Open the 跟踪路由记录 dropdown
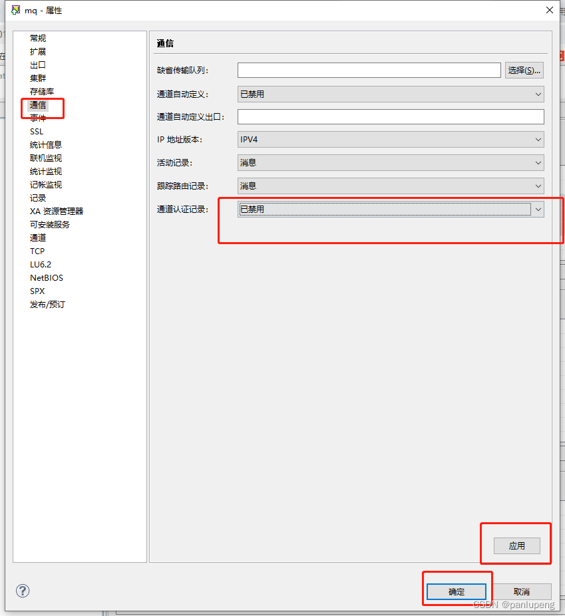The width and height of the screenshot is (565, 616). click(x=538, y=186)
